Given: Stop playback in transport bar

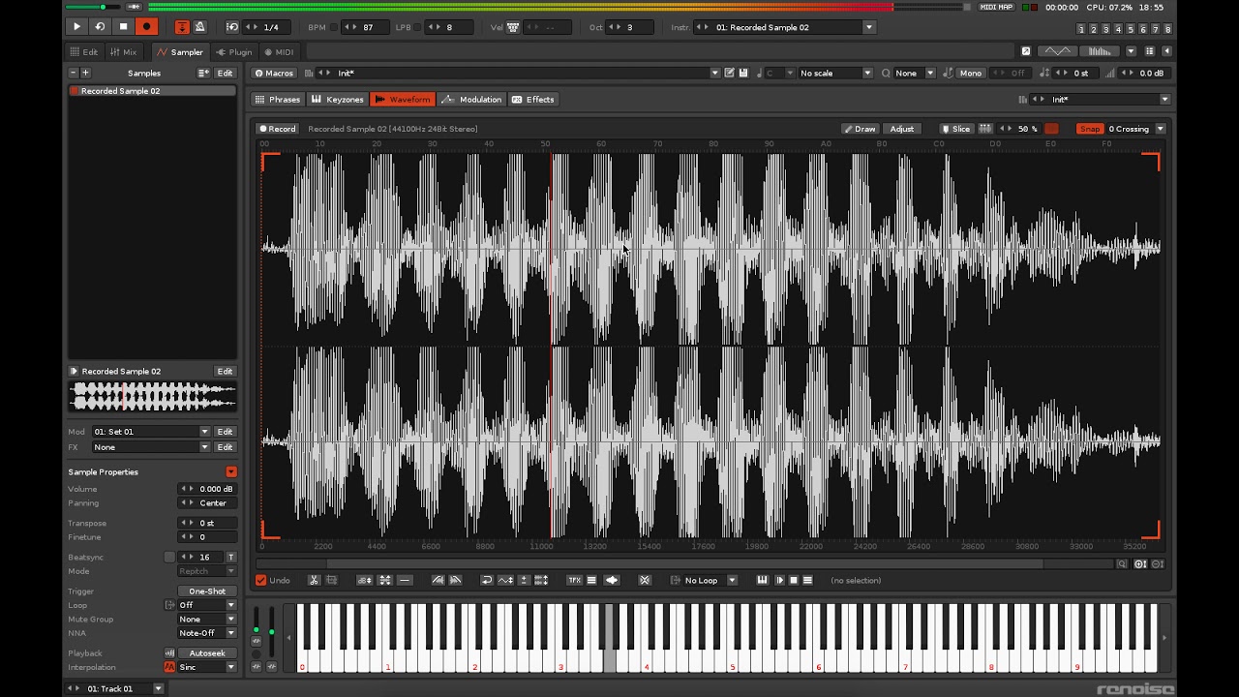Looking at the screenshot, I should pyautogui.click(x=123, y=27).
